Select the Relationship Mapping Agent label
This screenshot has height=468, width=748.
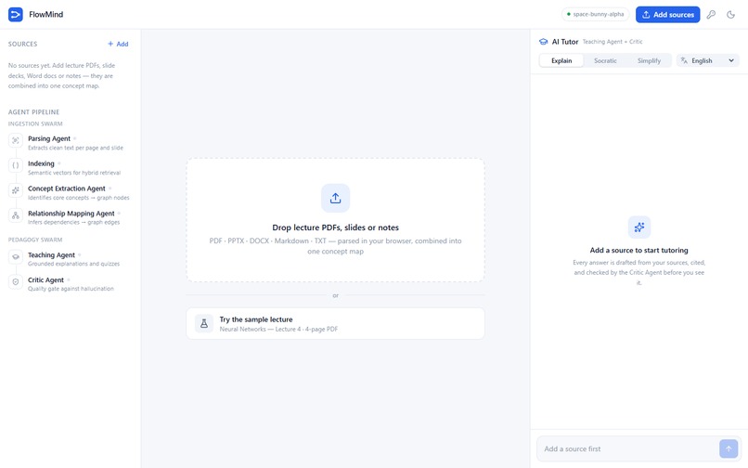71,213
